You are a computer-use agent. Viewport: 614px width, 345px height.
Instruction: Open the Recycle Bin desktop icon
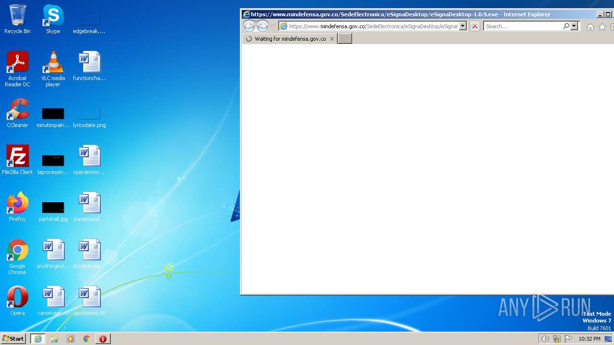[x=17, y=19]
